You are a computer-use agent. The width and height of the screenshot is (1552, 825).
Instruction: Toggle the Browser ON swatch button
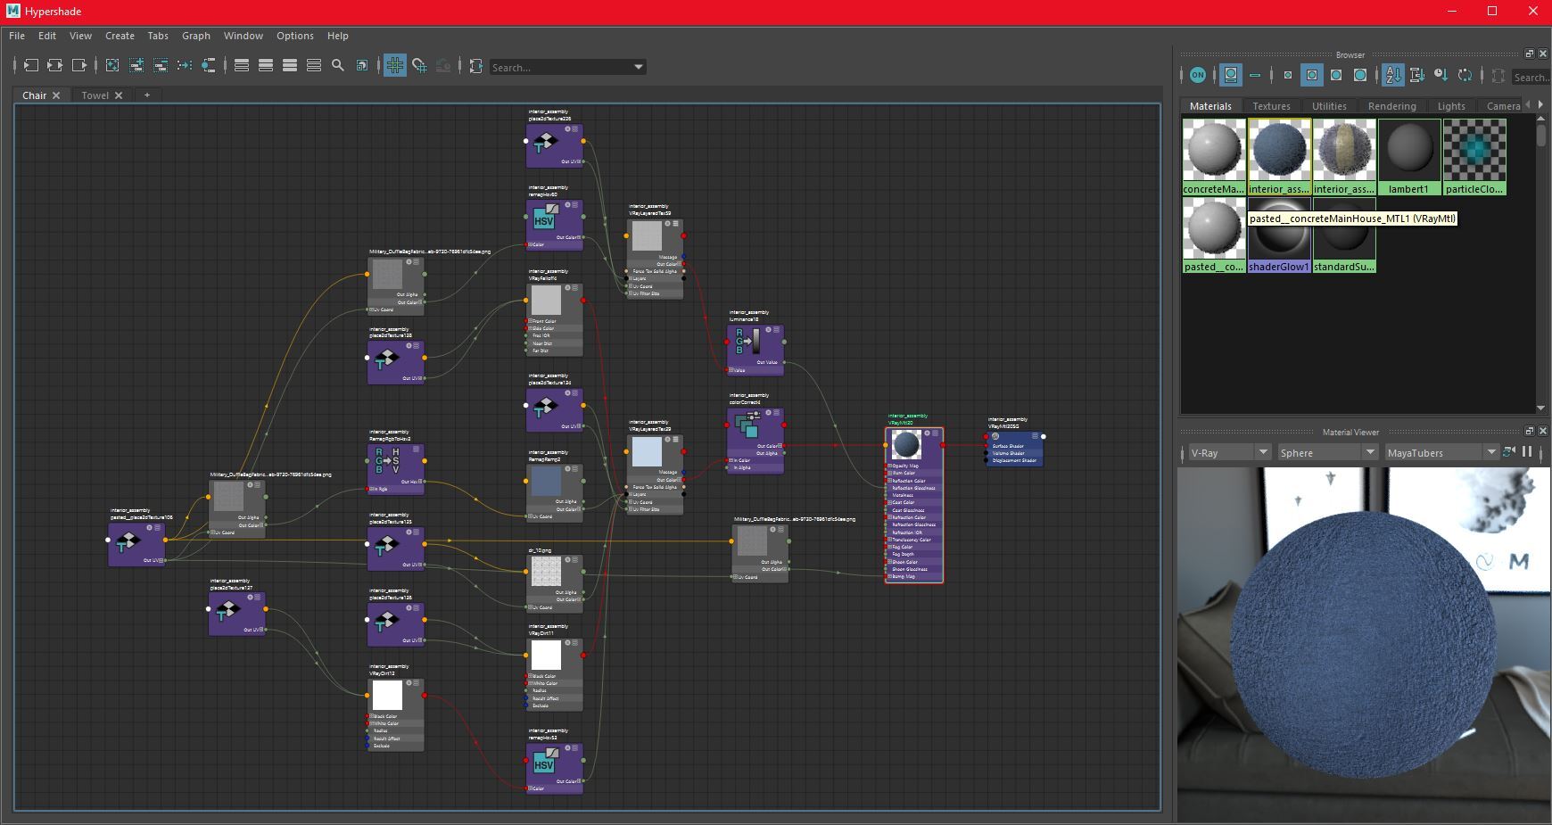pos(1198,75)
